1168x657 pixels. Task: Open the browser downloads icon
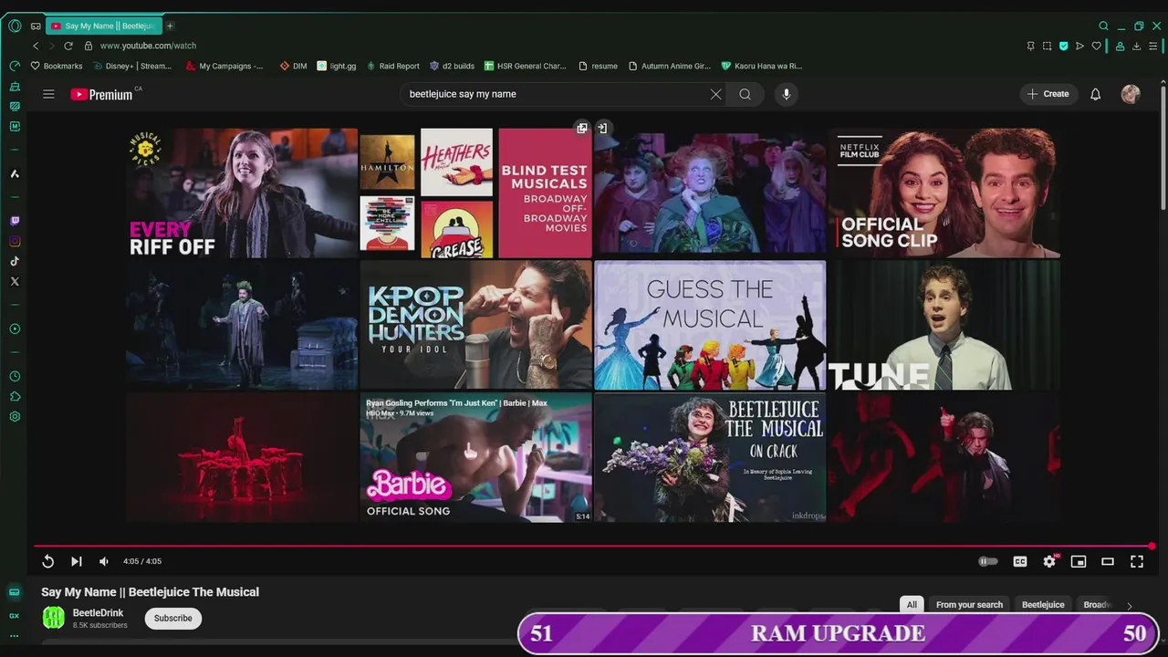[1136, 46]
